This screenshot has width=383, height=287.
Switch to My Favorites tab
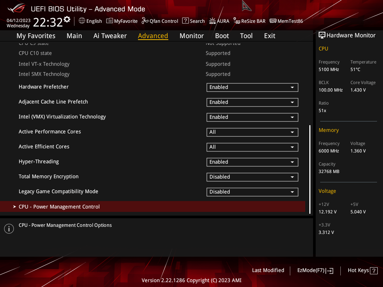[x=36, y=36]
